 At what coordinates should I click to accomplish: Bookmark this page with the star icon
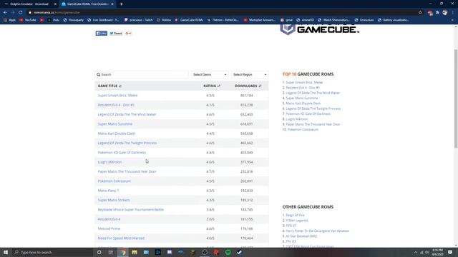[x=420, y=13]
